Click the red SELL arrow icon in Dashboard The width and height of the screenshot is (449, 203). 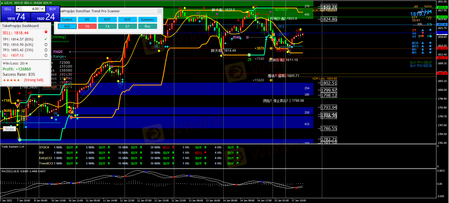(x=46, y=32)
